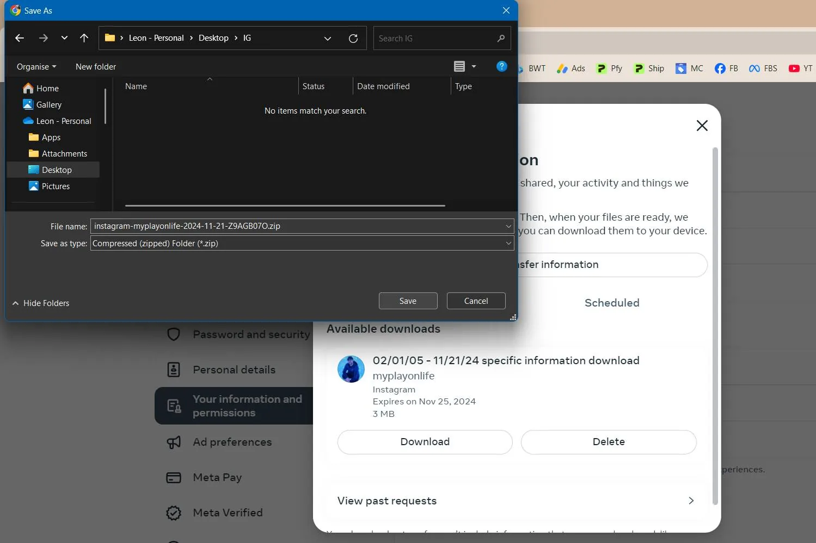The height and width of the screenshot is (543, 816).
Task: Click the Search IG input field
Action: point(435,38)
